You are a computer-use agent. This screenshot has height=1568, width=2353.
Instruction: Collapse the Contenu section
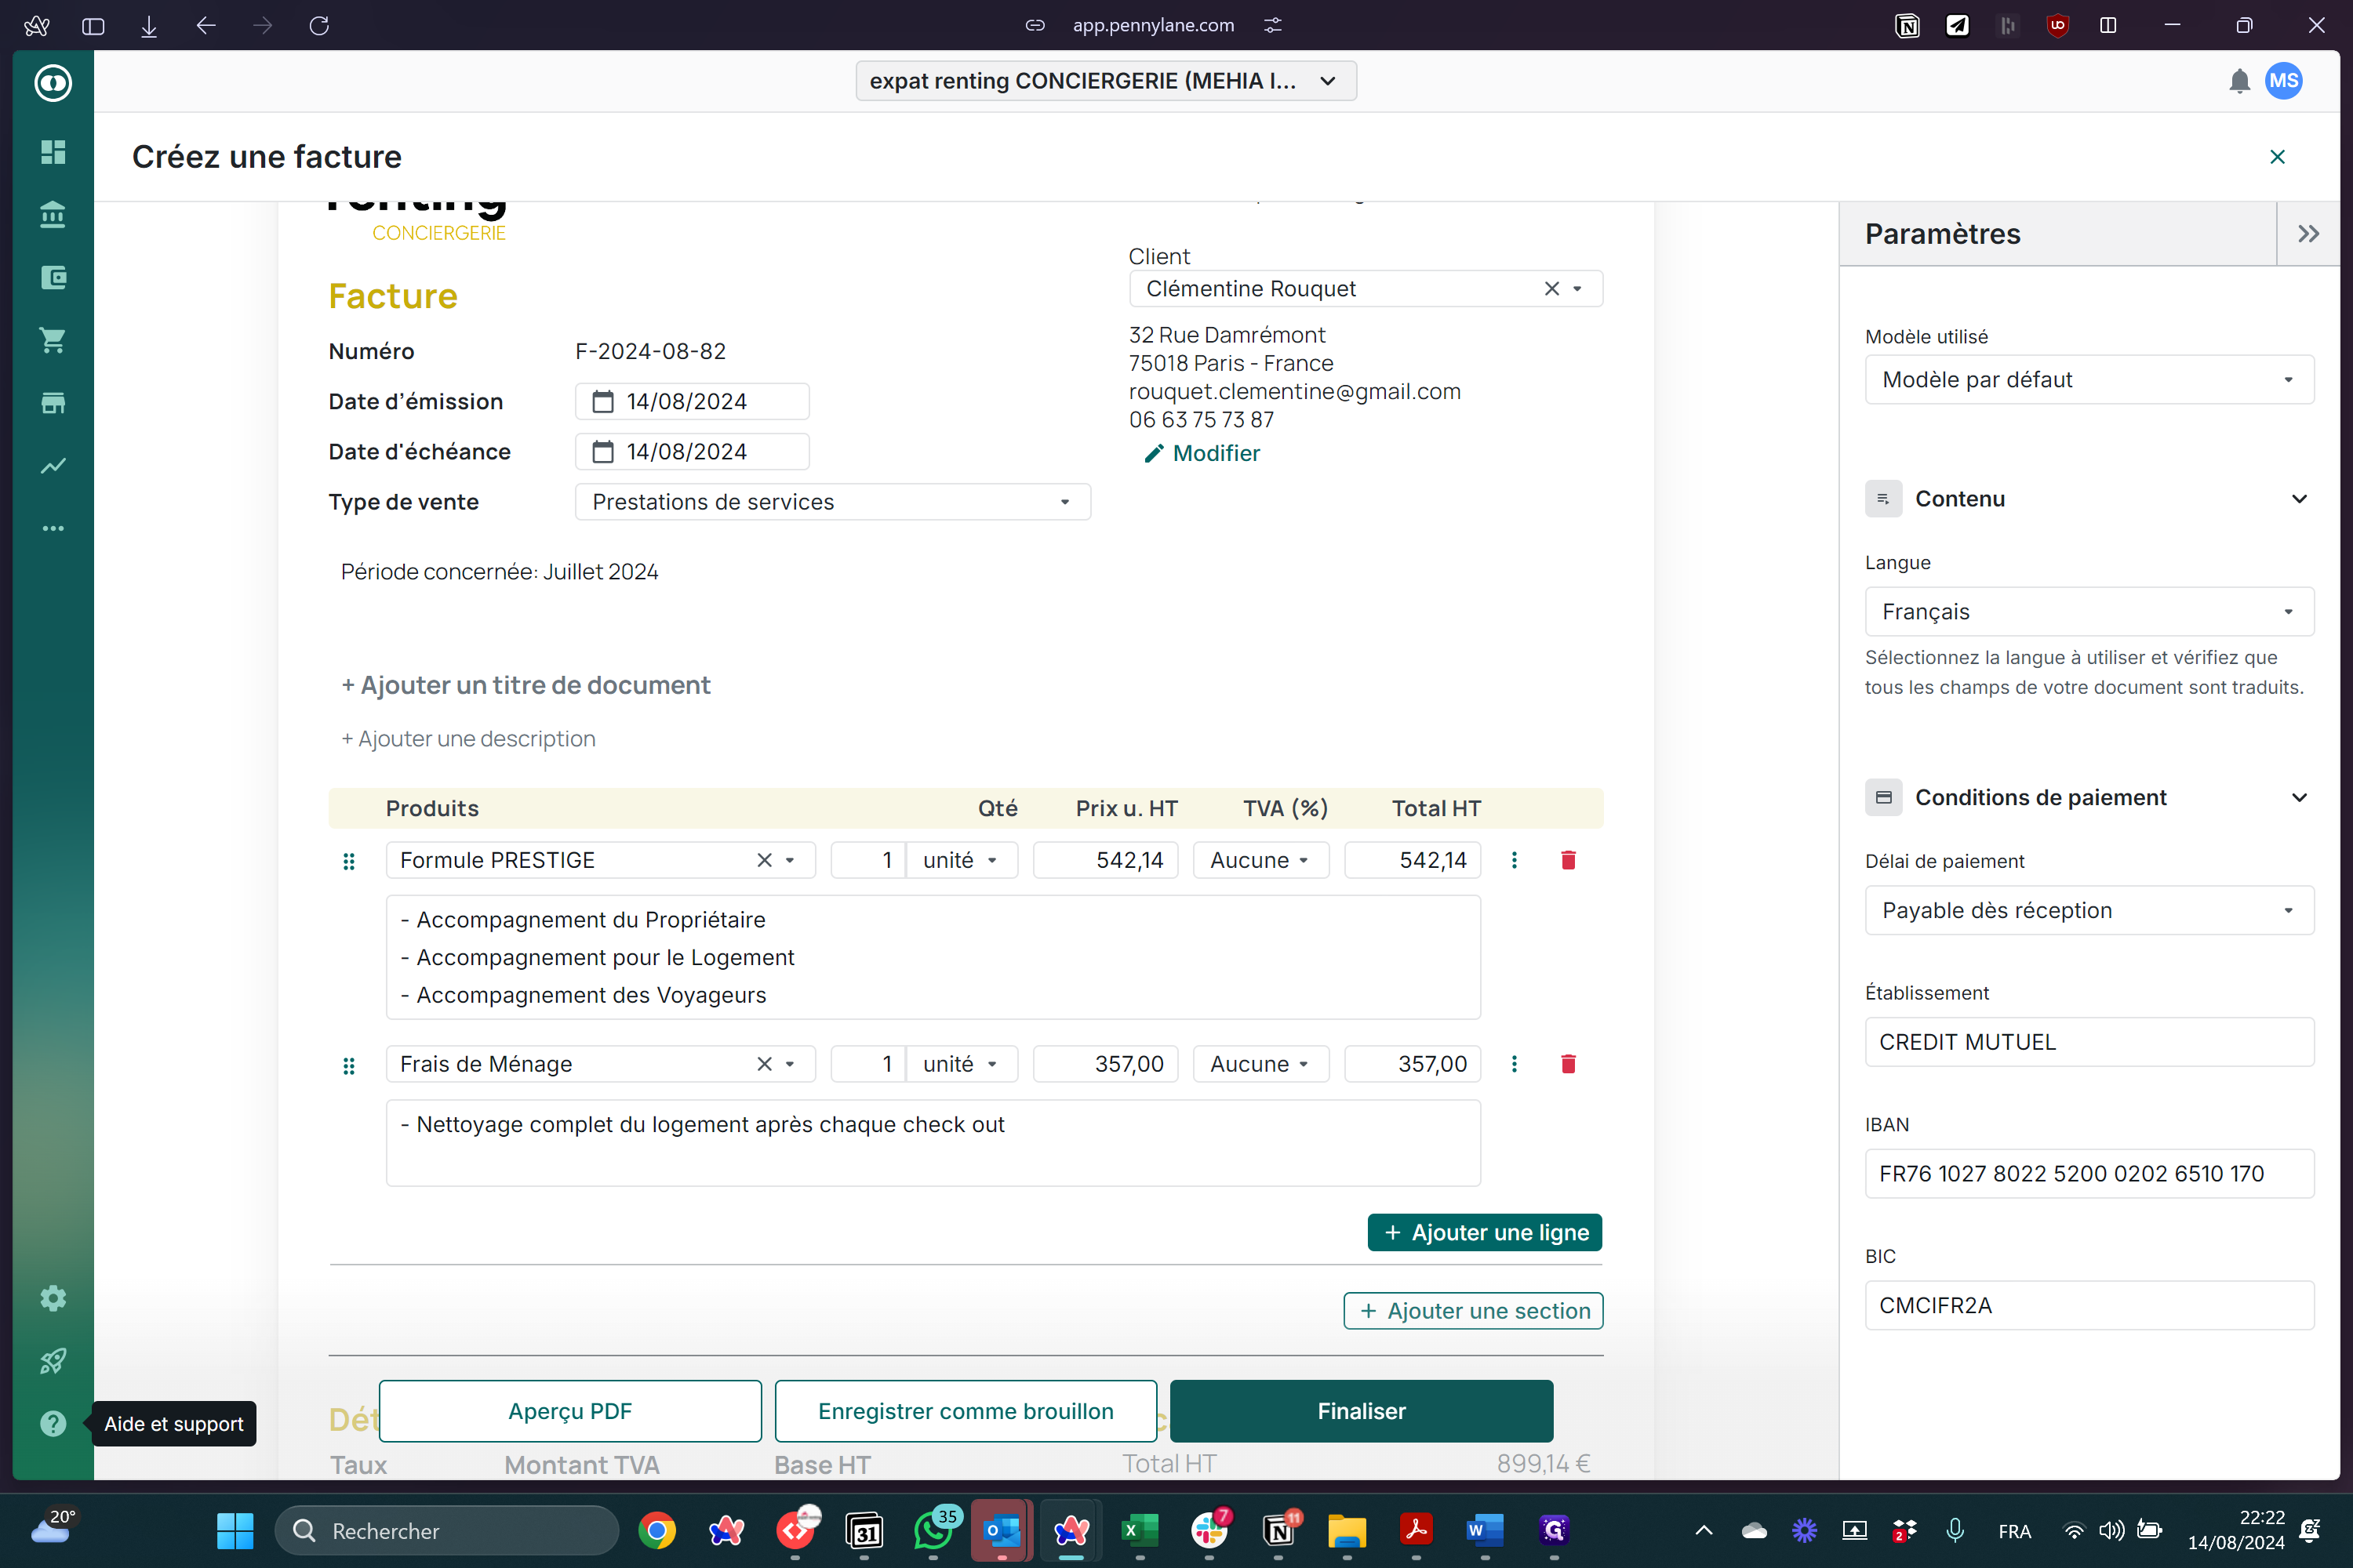[x=2299, y=499]
